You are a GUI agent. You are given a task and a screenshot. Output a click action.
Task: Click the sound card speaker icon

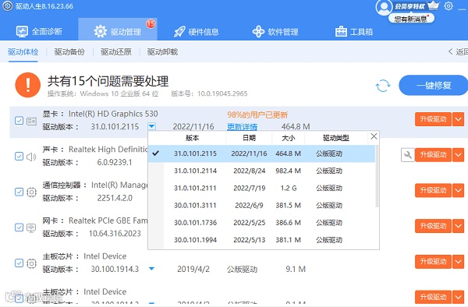[x=31, y=157]
